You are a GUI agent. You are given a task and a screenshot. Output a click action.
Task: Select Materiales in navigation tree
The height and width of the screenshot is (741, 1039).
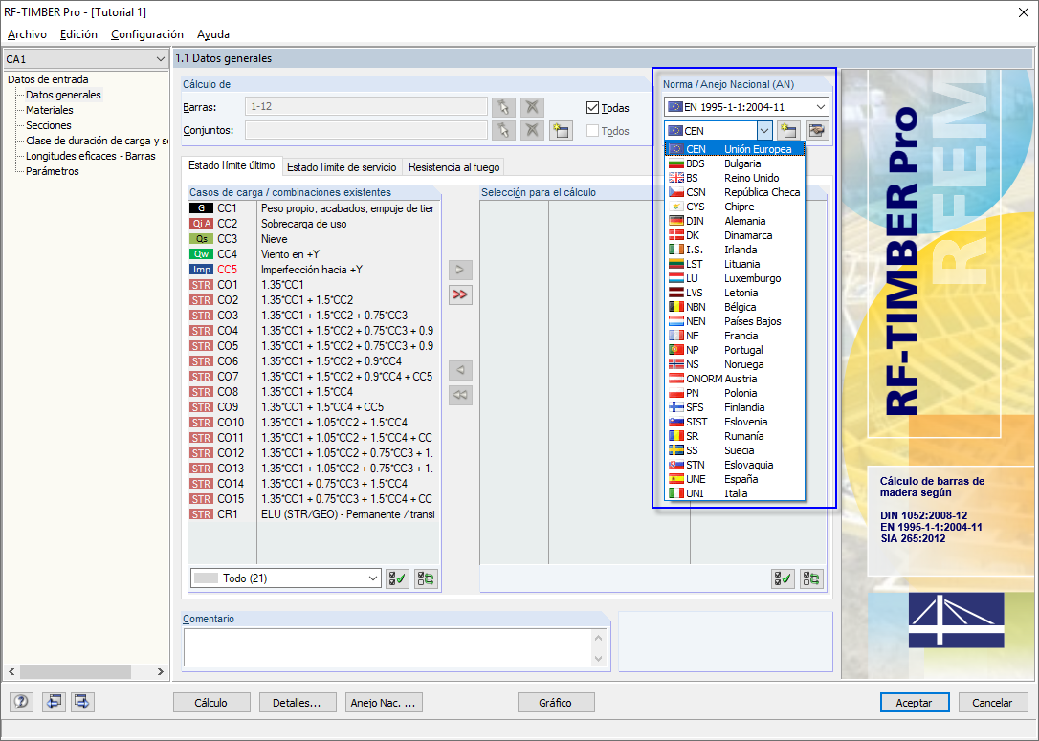point(50,110)
